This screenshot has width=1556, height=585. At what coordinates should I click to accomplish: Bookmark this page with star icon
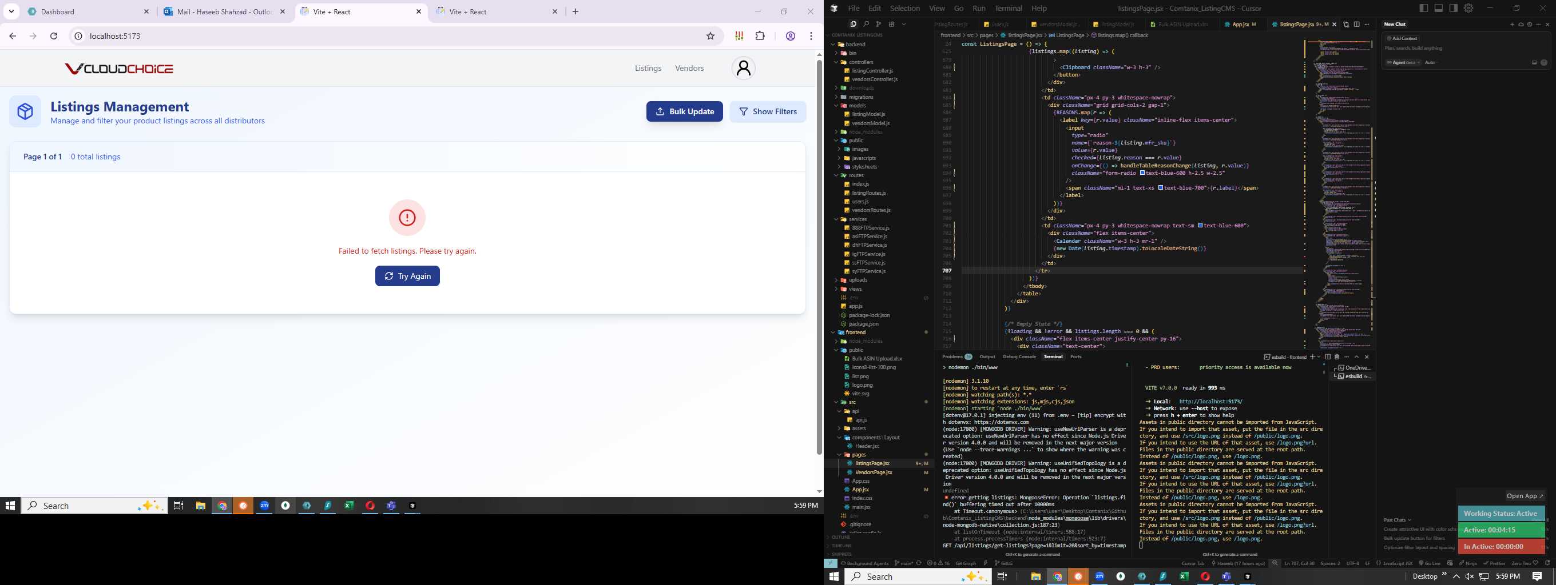(x=710, y=36)
